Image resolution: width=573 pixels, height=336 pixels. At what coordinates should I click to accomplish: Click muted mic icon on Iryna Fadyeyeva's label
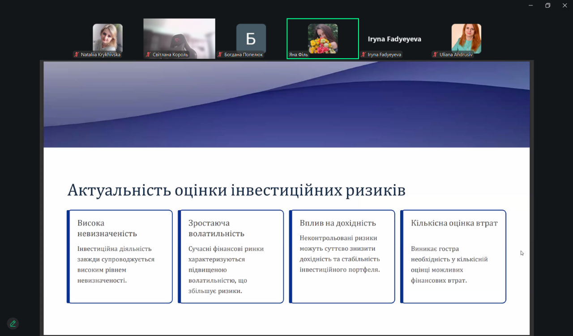click(363, 55)
